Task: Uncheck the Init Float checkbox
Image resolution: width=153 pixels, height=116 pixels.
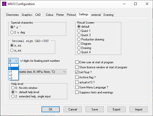Action: 77,72
